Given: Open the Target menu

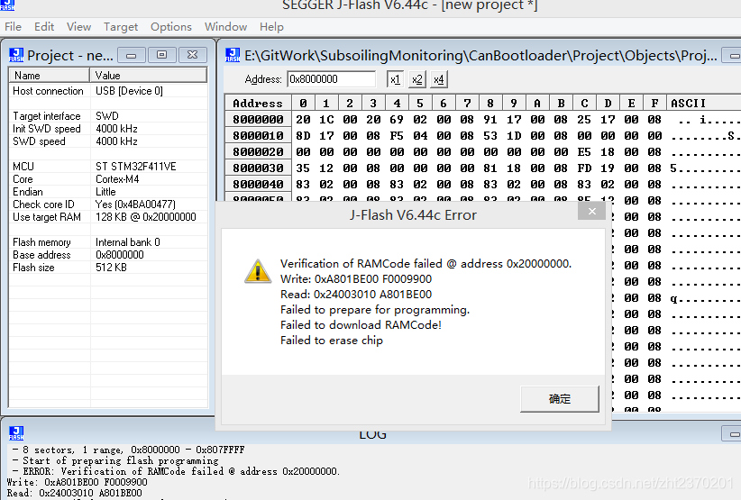Looking at the screenshot, I should point(121,27).
